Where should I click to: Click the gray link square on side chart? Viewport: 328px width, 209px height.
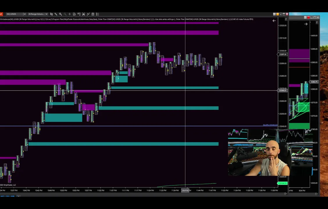(305, 17)
